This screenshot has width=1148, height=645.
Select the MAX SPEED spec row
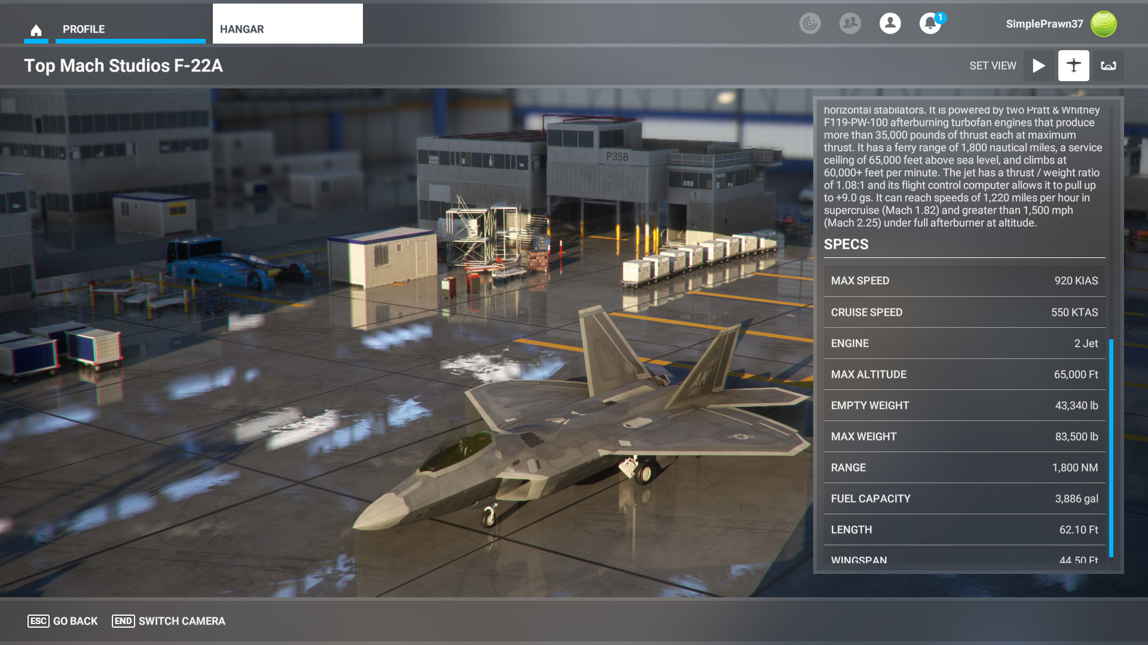click(964, 281)
